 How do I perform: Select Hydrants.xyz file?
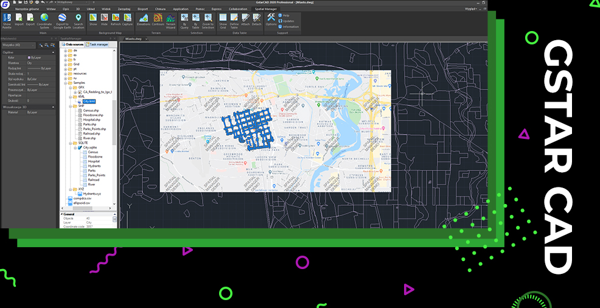[x=92, y=194]
